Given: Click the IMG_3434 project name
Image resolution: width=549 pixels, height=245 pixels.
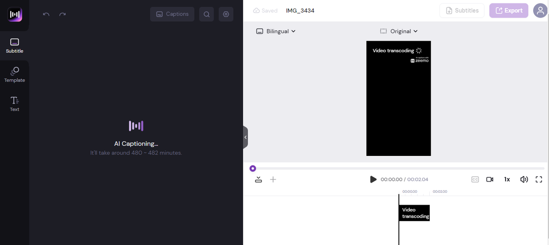Looking at the screenshot, I should [x=300, y=10].
